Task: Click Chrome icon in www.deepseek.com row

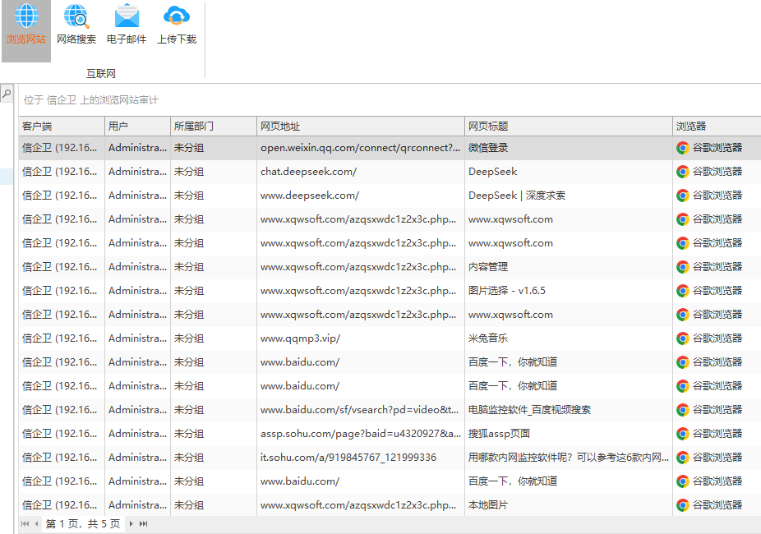Action: click(682, 196)
